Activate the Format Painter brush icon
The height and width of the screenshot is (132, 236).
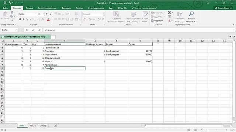pos(12,20)
